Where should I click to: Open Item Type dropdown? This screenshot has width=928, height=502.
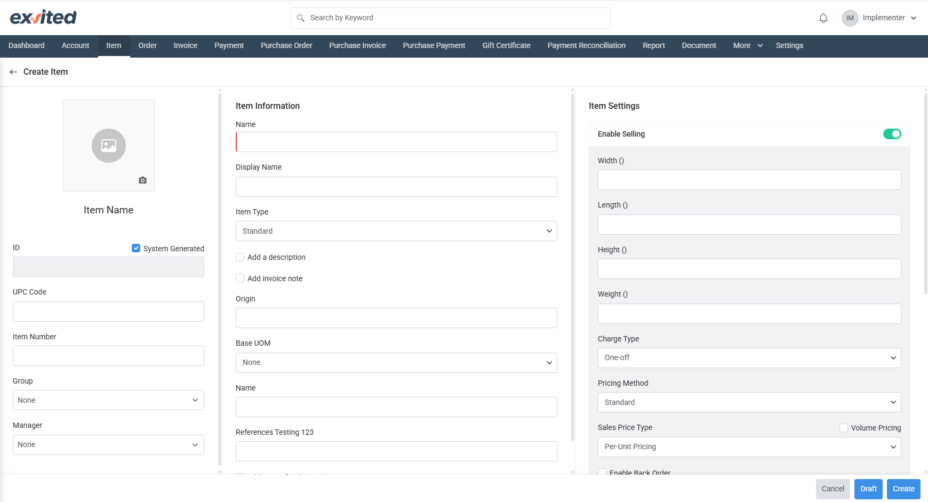396,231
